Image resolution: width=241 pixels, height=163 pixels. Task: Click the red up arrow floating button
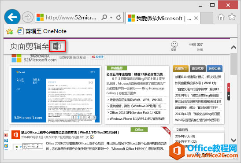[229, 87]
